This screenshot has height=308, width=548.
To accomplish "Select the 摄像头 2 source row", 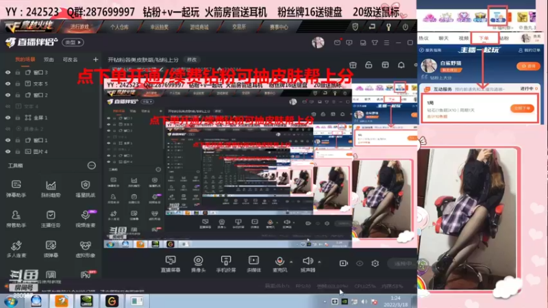I will [51, 129].
